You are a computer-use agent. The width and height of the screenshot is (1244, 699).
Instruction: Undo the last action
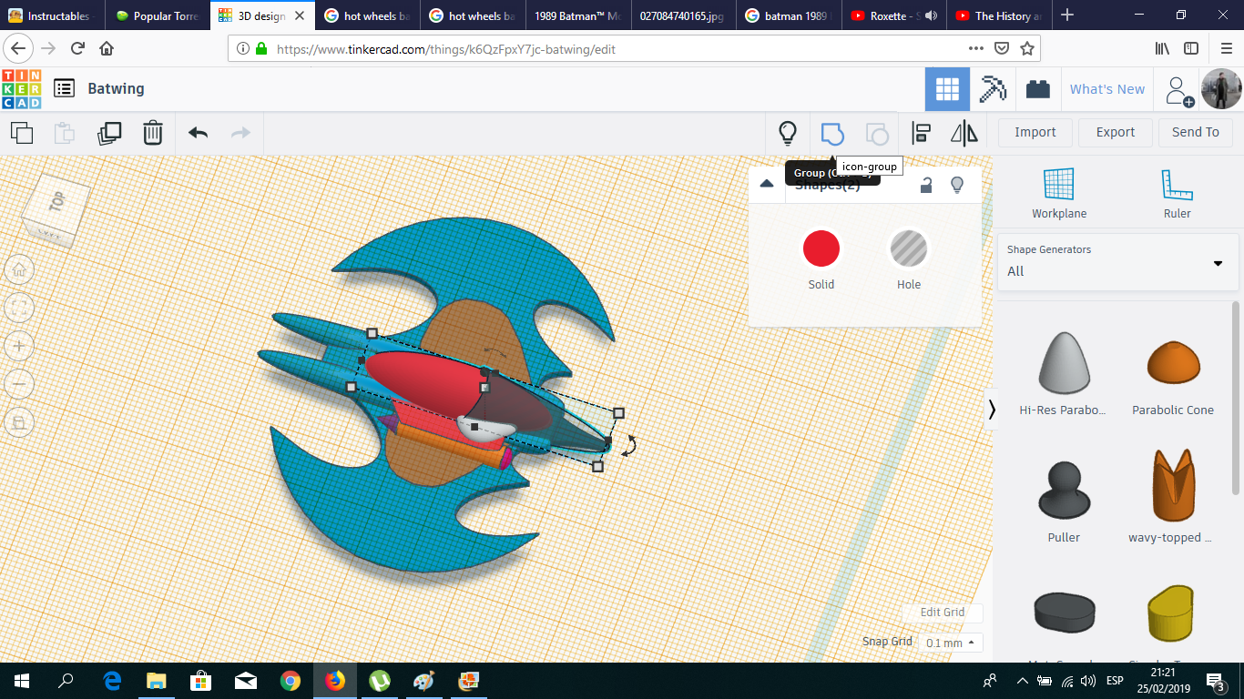click(x=198, y=133)
